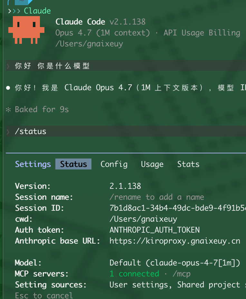Click the orange Claude Code mascot icon
The width and height of the screenshot is (246, 299).
tap(26, 30)
